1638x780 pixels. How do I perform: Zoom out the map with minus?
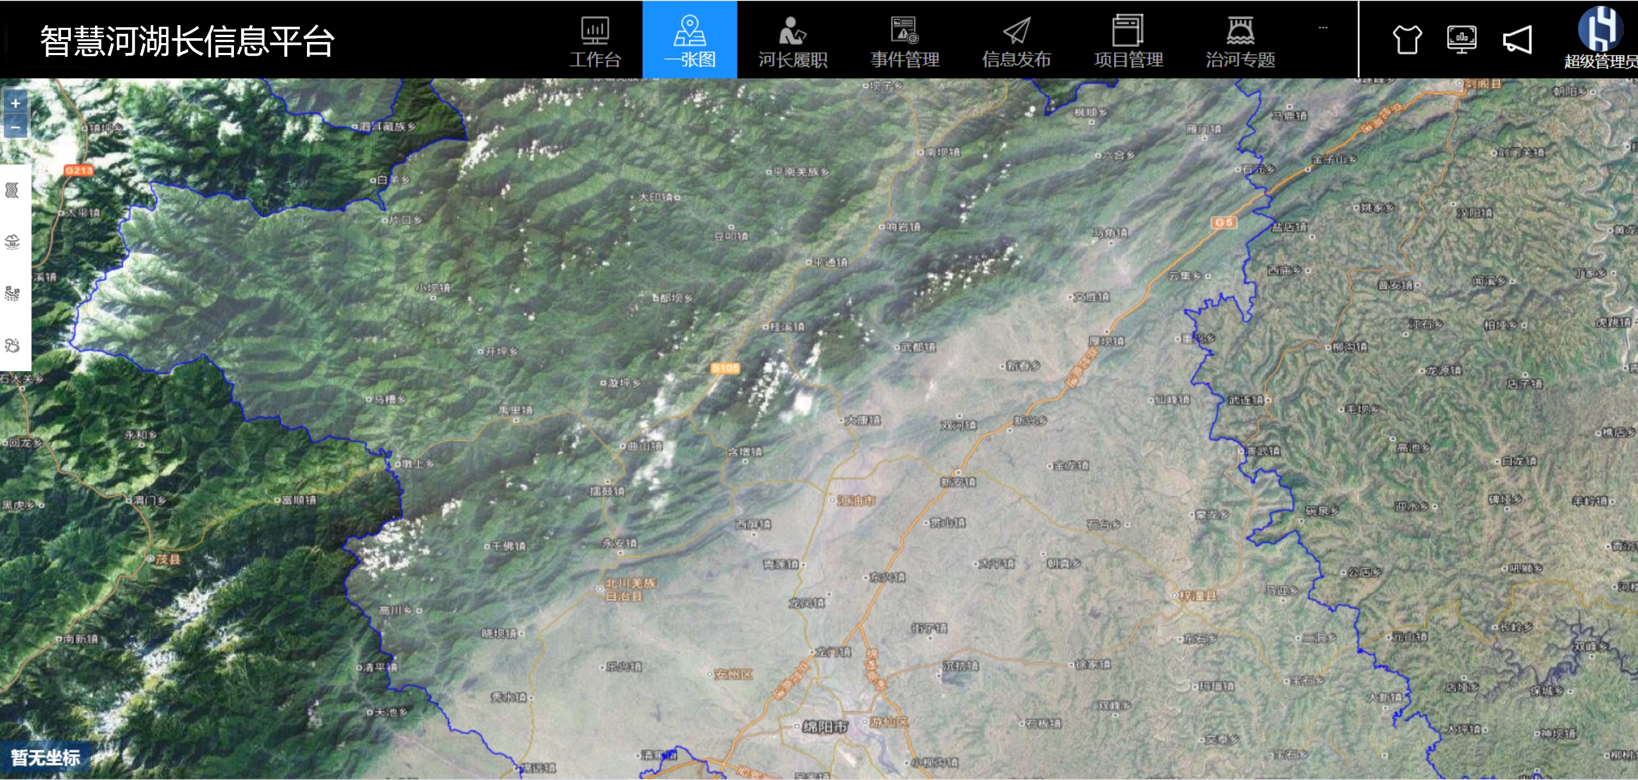coord(15,127)
